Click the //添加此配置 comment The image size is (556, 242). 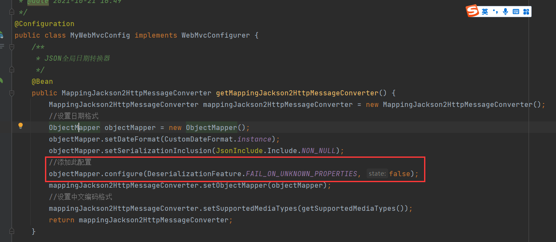70,162
